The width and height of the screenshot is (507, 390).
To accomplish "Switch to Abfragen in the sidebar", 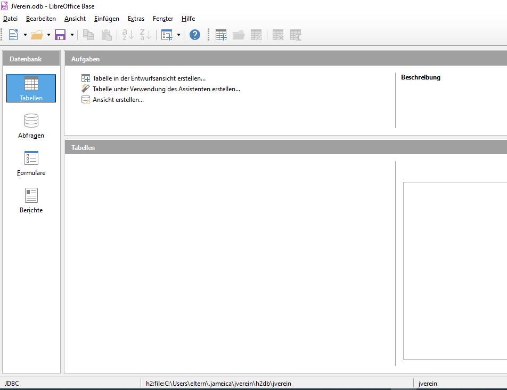I will 31,126.
